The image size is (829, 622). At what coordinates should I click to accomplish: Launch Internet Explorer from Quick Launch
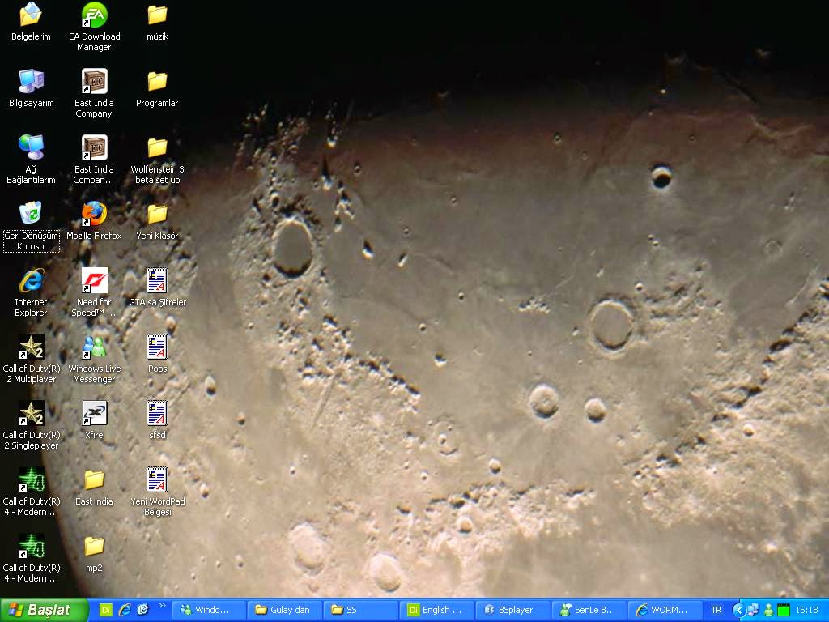pyautogui.click(x=124, y=610)
